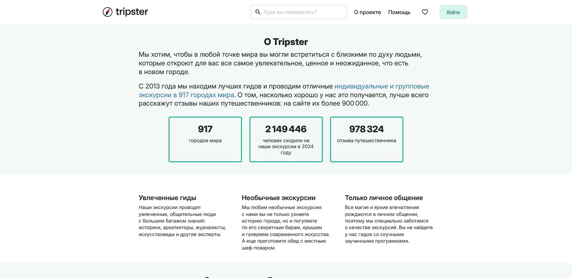Select the 978 324 отзыва путешественника card
Viewport: 572px width, 278px height.
click(366, 139)
